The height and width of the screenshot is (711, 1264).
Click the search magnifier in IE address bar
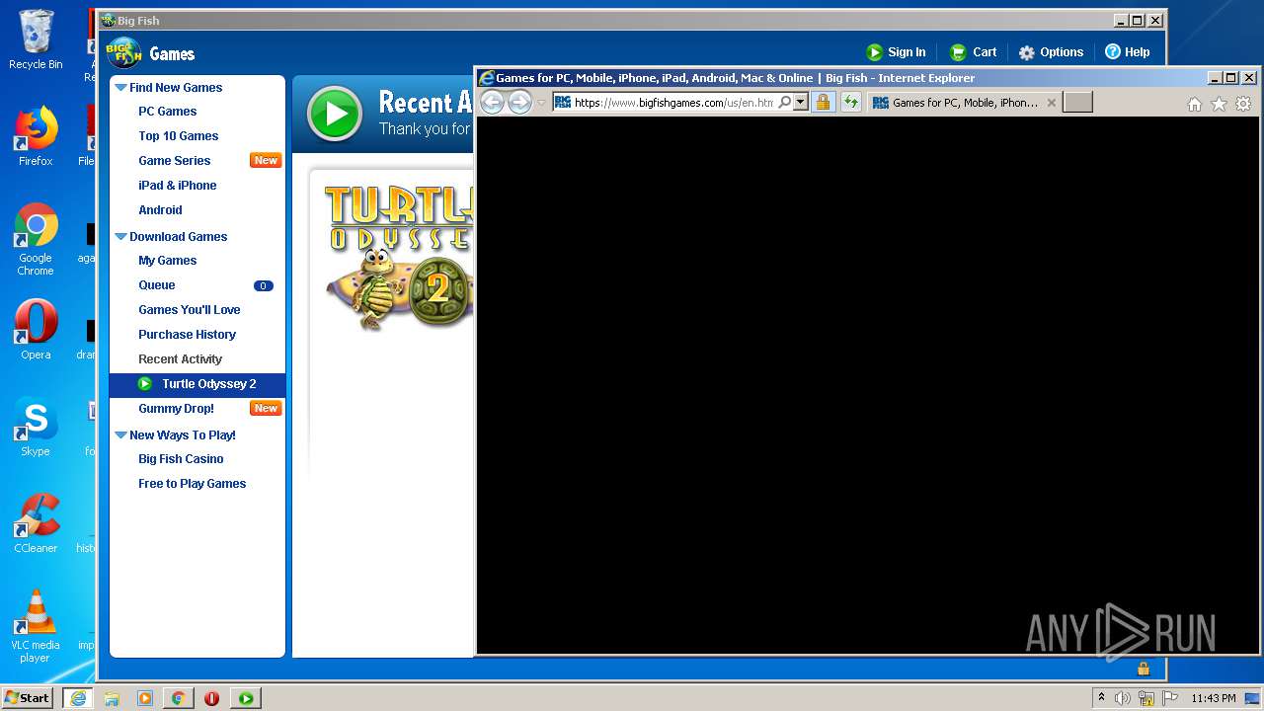pyautogui.click(x=784, y=102)
